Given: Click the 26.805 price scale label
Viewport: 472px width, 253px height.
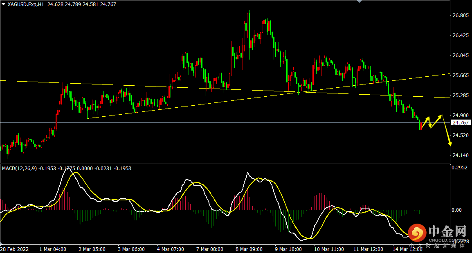Looking at the screenshot, I should pyautogui.click(x=461, y=16).
